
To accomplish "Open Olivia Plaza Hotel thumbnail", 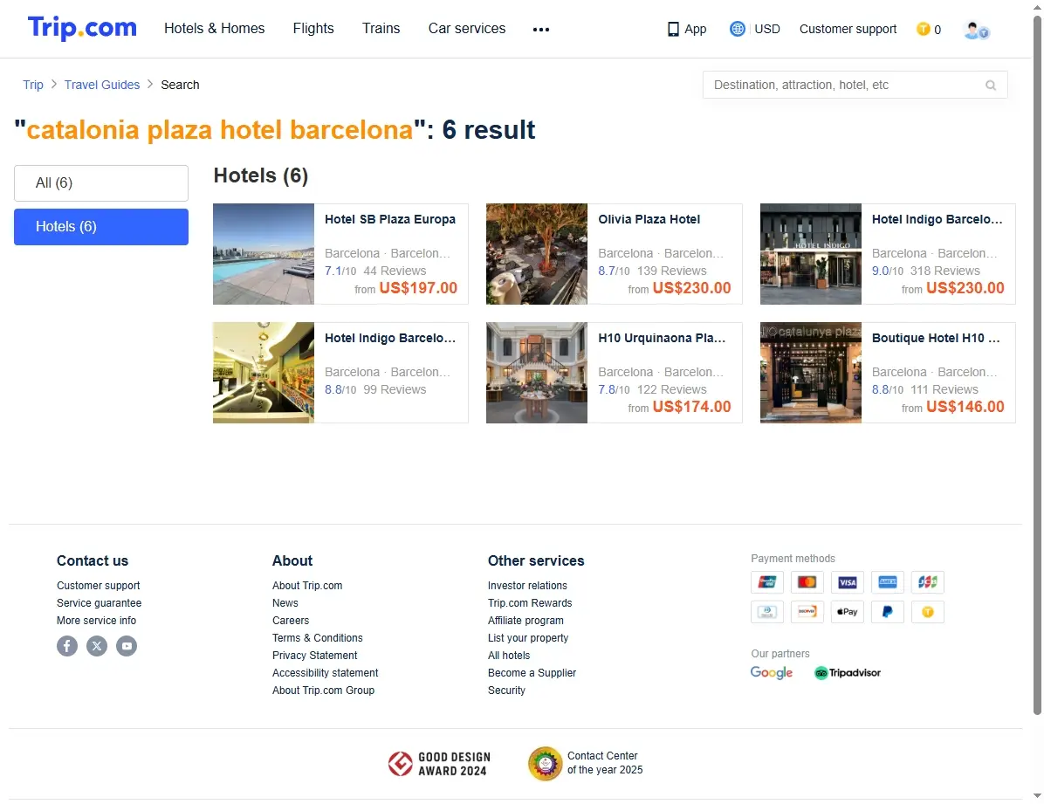I will [x=537, y=254].
